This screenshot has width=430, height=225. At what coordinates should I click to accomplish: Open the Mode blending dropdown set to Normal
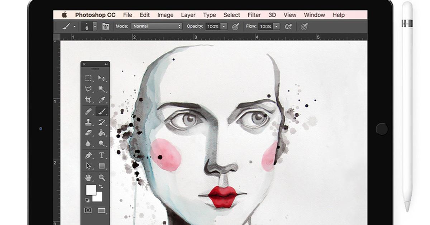coord(157,27)
